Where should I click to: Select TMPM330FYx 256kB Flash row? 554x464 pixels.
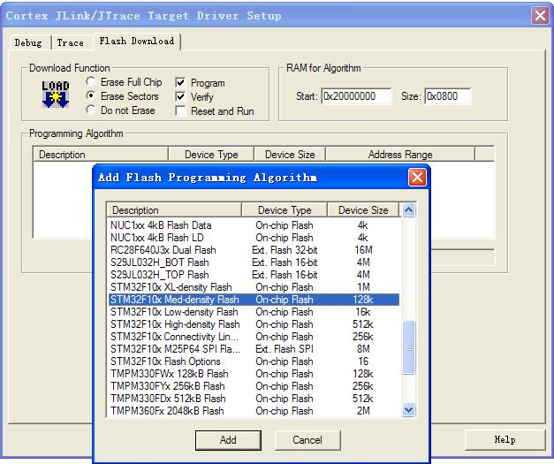pyautogui.click(x=254, y=386)
